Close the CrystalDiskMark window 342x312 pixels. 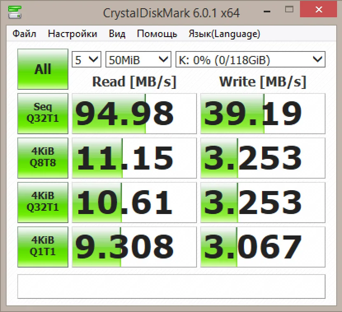(319, 9)
